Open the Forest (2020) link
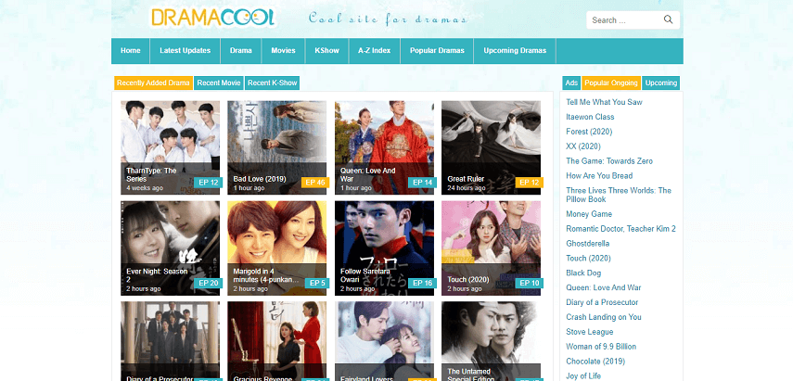Screen dimensions: 793x381 pos(589,132)
